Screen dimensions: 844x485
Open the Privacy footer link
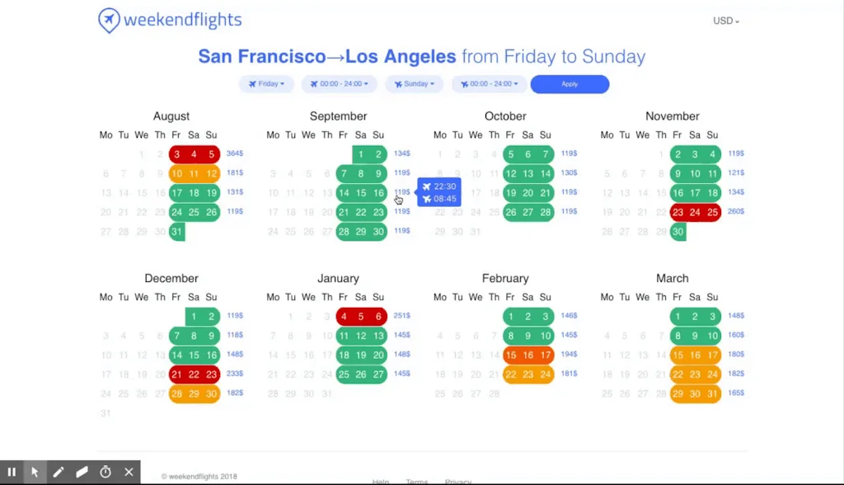coord(458,482)
